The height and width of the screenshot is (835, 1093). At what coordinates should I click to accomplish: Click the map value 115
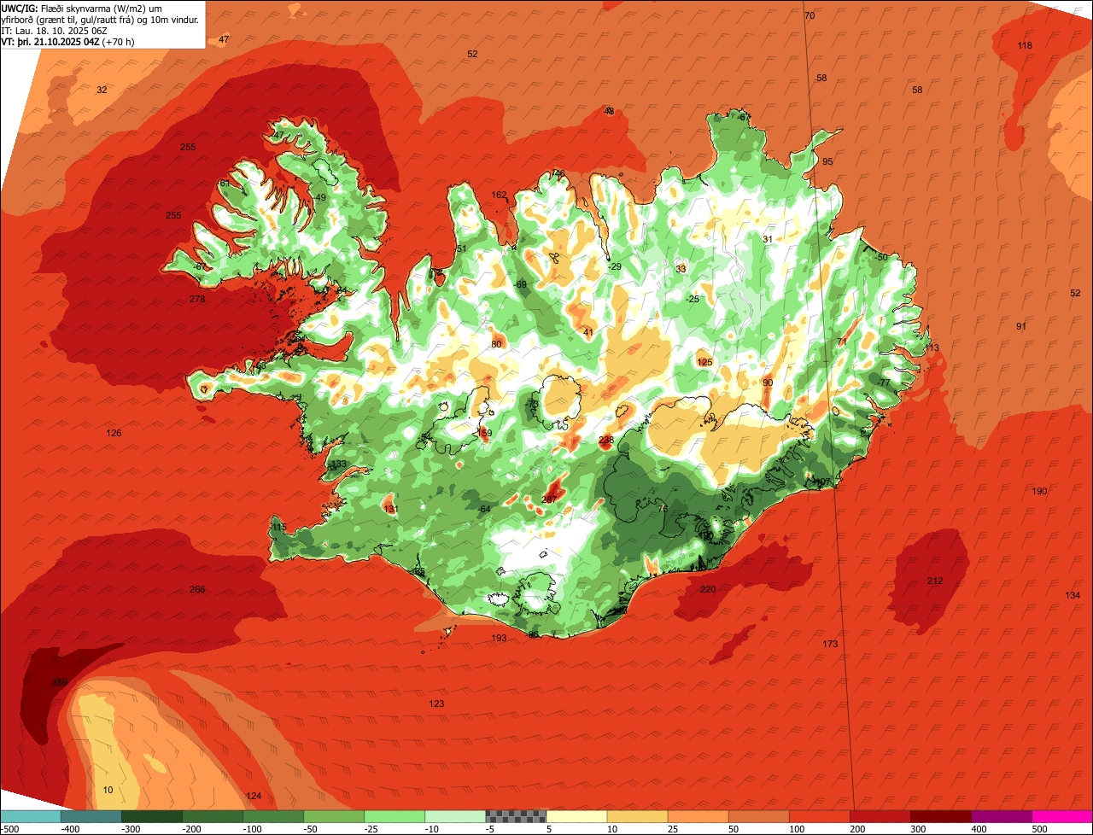pos(279,528)
